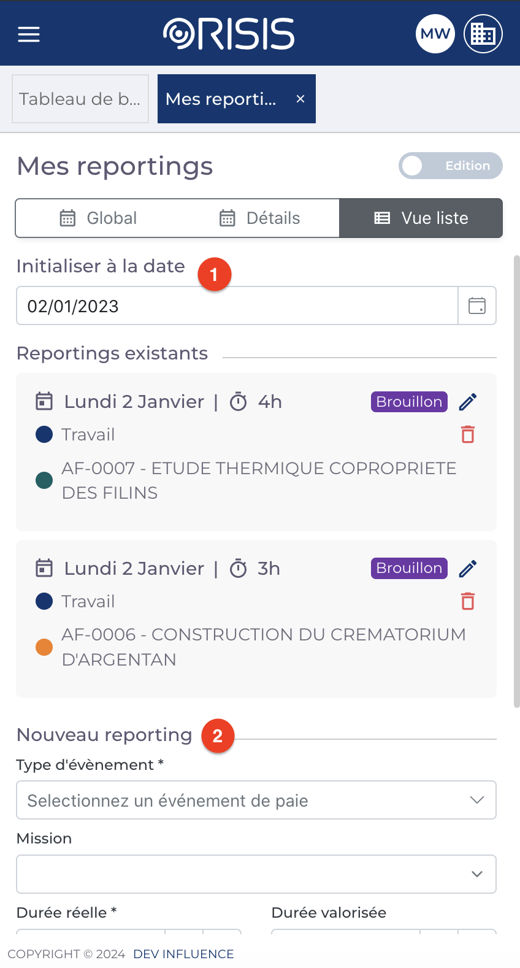
Task: Open the DEV INFLUENCE footer link
Action: click(183, 954)
